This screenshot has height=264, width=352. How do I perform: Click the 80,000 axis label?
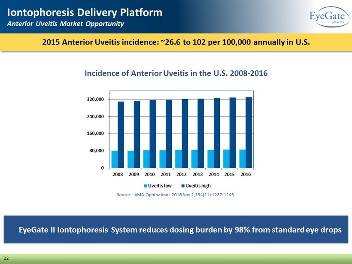click(x=97, y=151)
